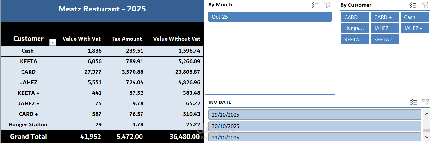Select the CARD + row label cell

click(x=28, y=114)
